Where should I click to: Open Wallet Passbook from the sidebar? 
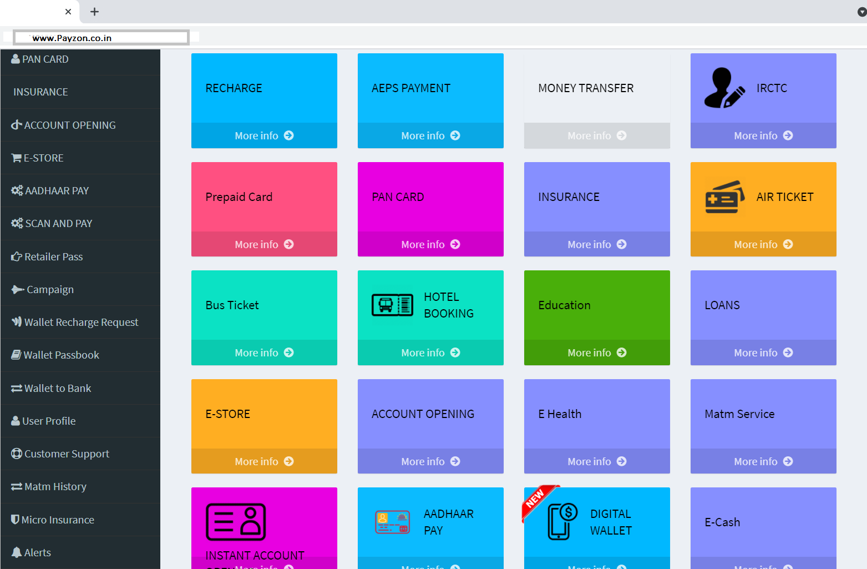coord(61,355)
